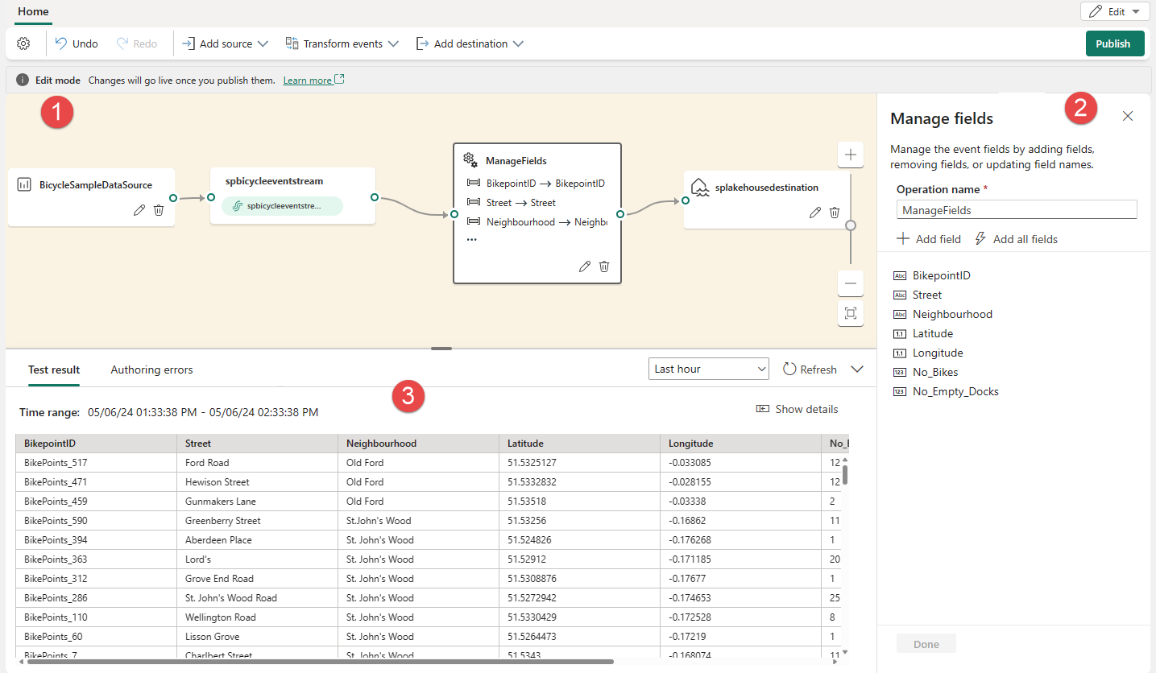Select the Home tab
The image size is (1156, 673).
pos(33,12)
